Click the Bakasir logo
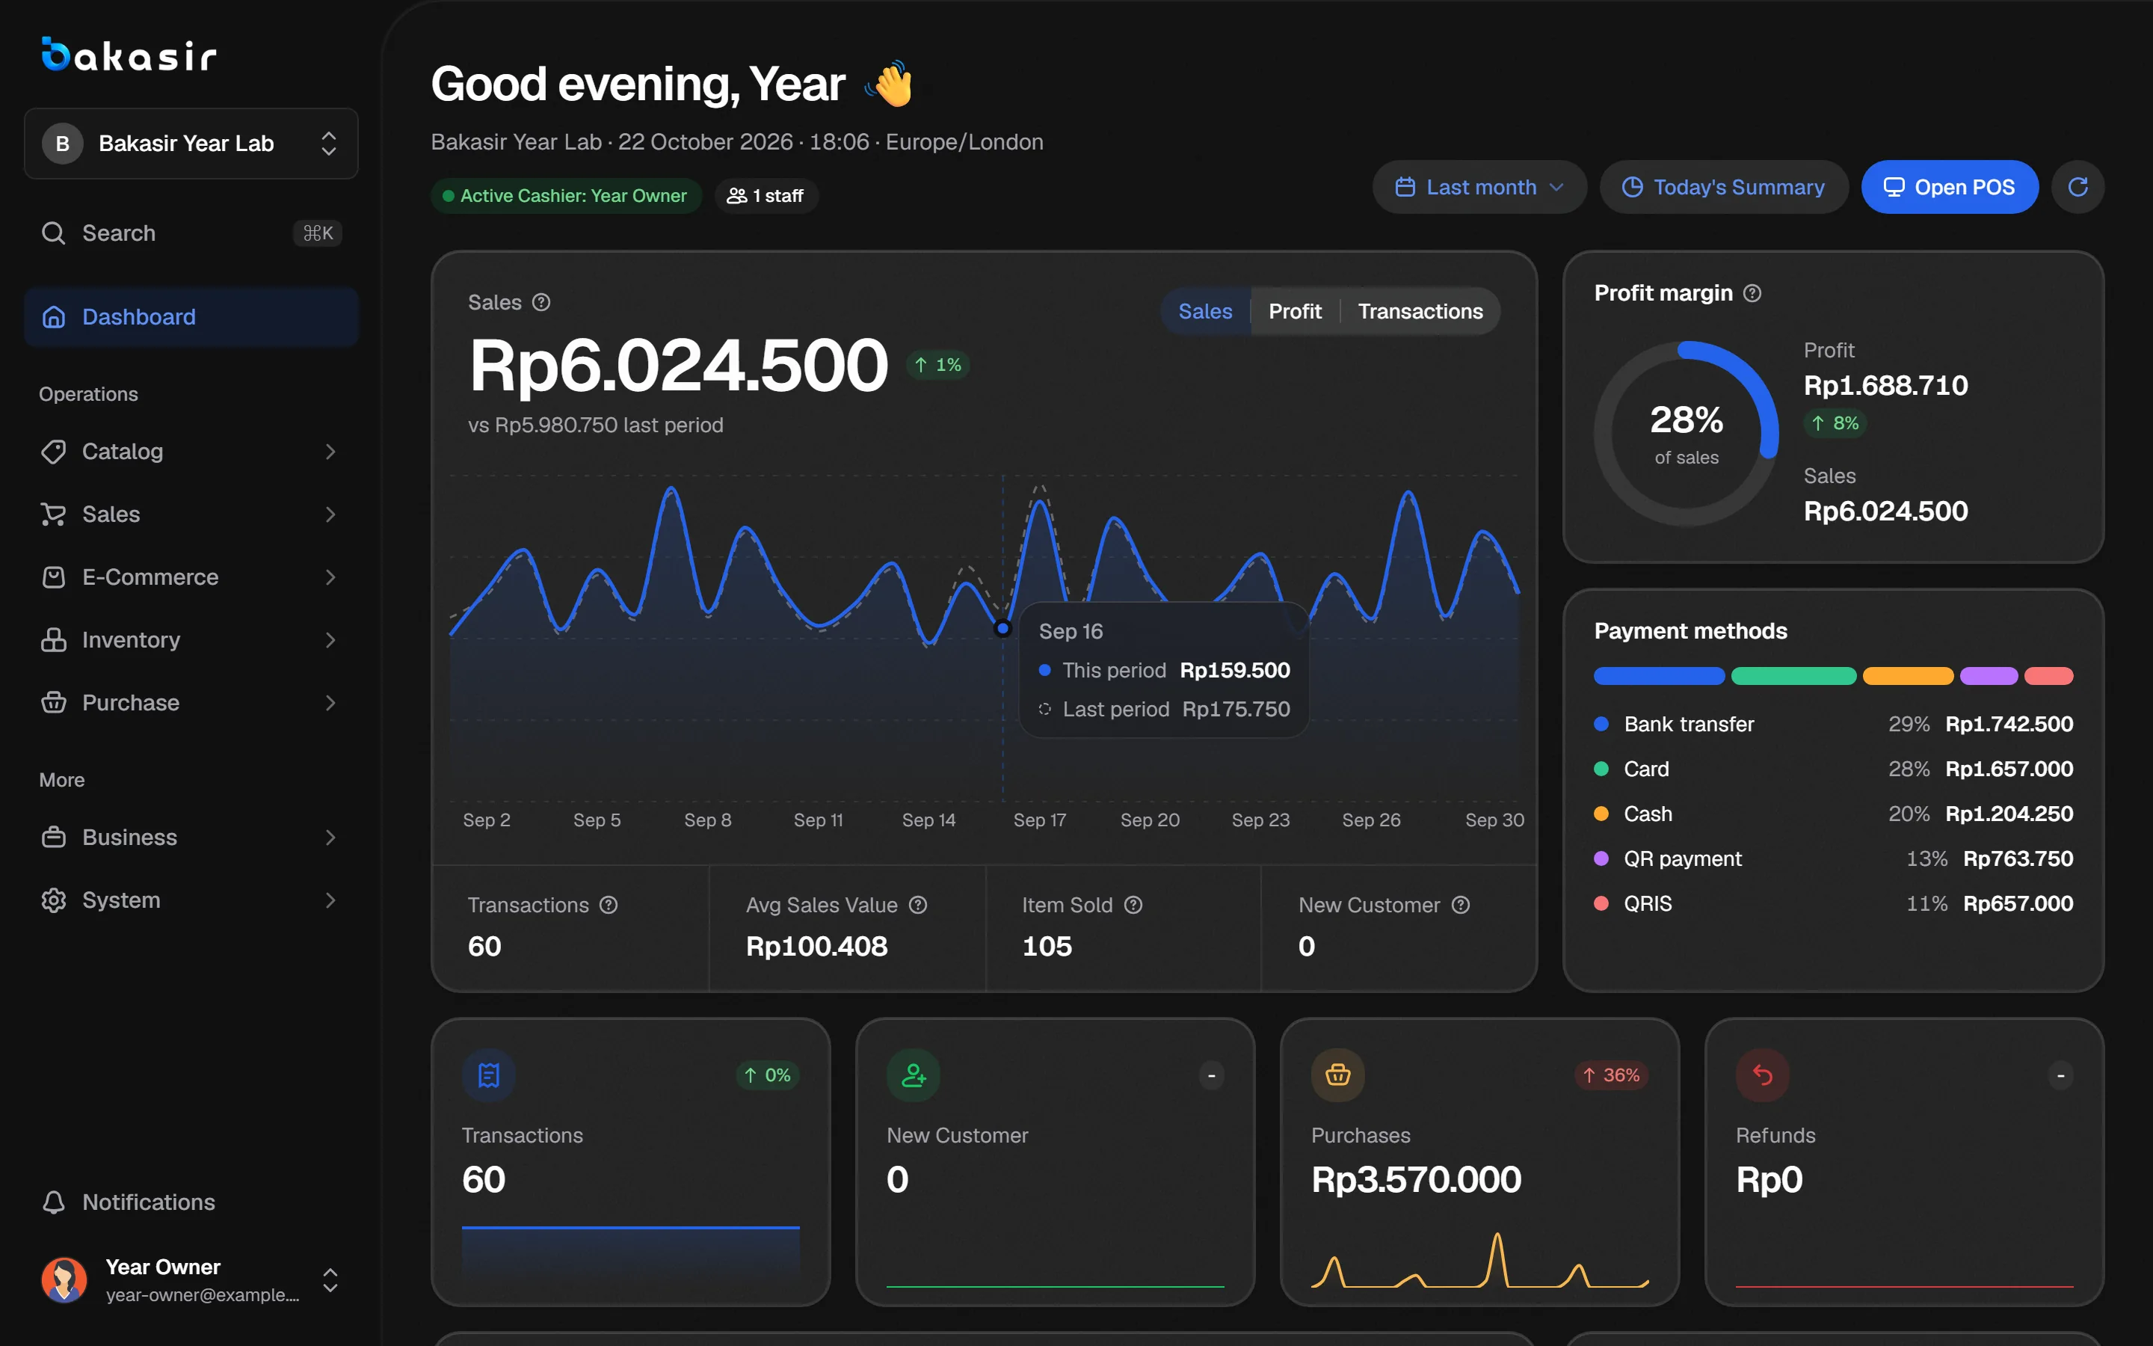 tap(129, 55)
